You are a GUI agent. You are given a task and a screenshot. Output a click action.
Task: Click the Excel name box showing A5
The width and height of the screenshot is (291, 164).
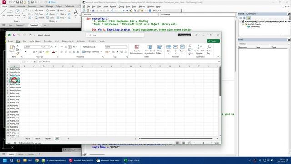coord(15,61)
